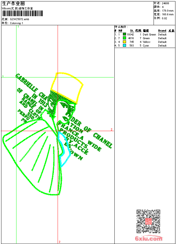Pick the Yellow thread color swatch
The height and width of the screenshot is (244, 176).
pos(124,42)
